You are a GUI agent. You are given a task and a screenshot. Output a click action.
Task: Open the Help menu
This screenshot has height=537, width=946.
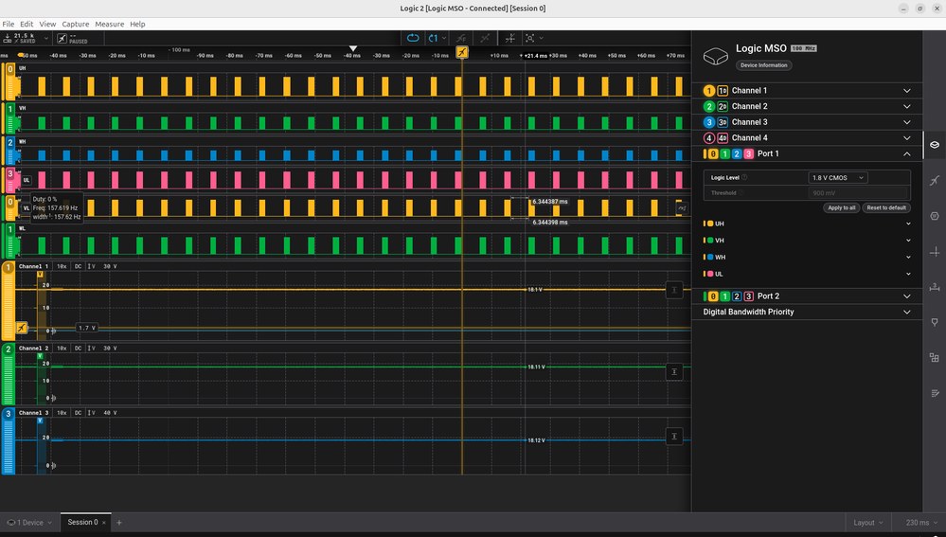[x=137, y=24]
